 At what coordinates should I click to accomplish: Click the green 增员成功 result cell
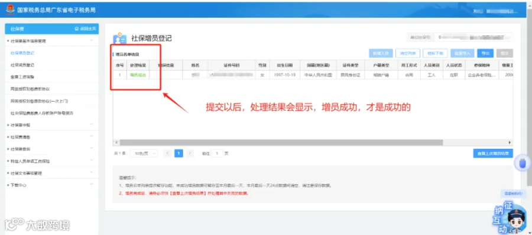click(138, 75)
